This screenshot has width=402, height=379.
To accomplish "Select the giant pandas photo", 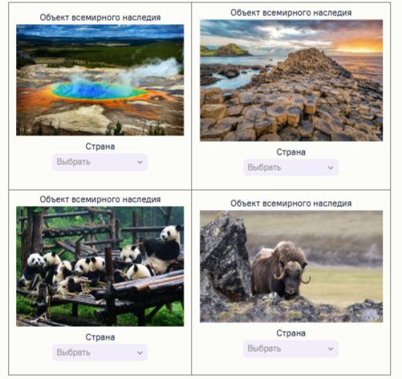I will 100,266.
